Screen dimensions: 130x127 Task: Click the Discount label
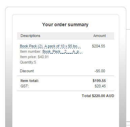point(27,71)
